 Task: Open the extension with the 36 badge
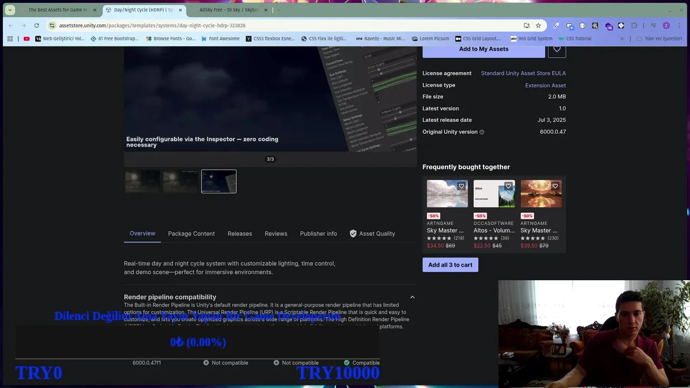point(609,26)
